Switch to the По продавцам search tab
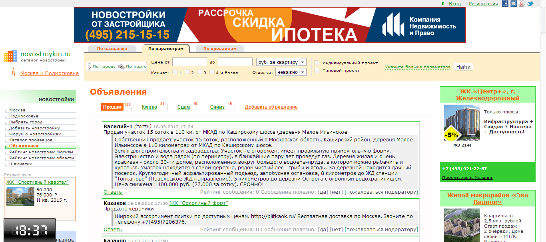This screenshot has height=242, width=546. click(x=220, y=49)
